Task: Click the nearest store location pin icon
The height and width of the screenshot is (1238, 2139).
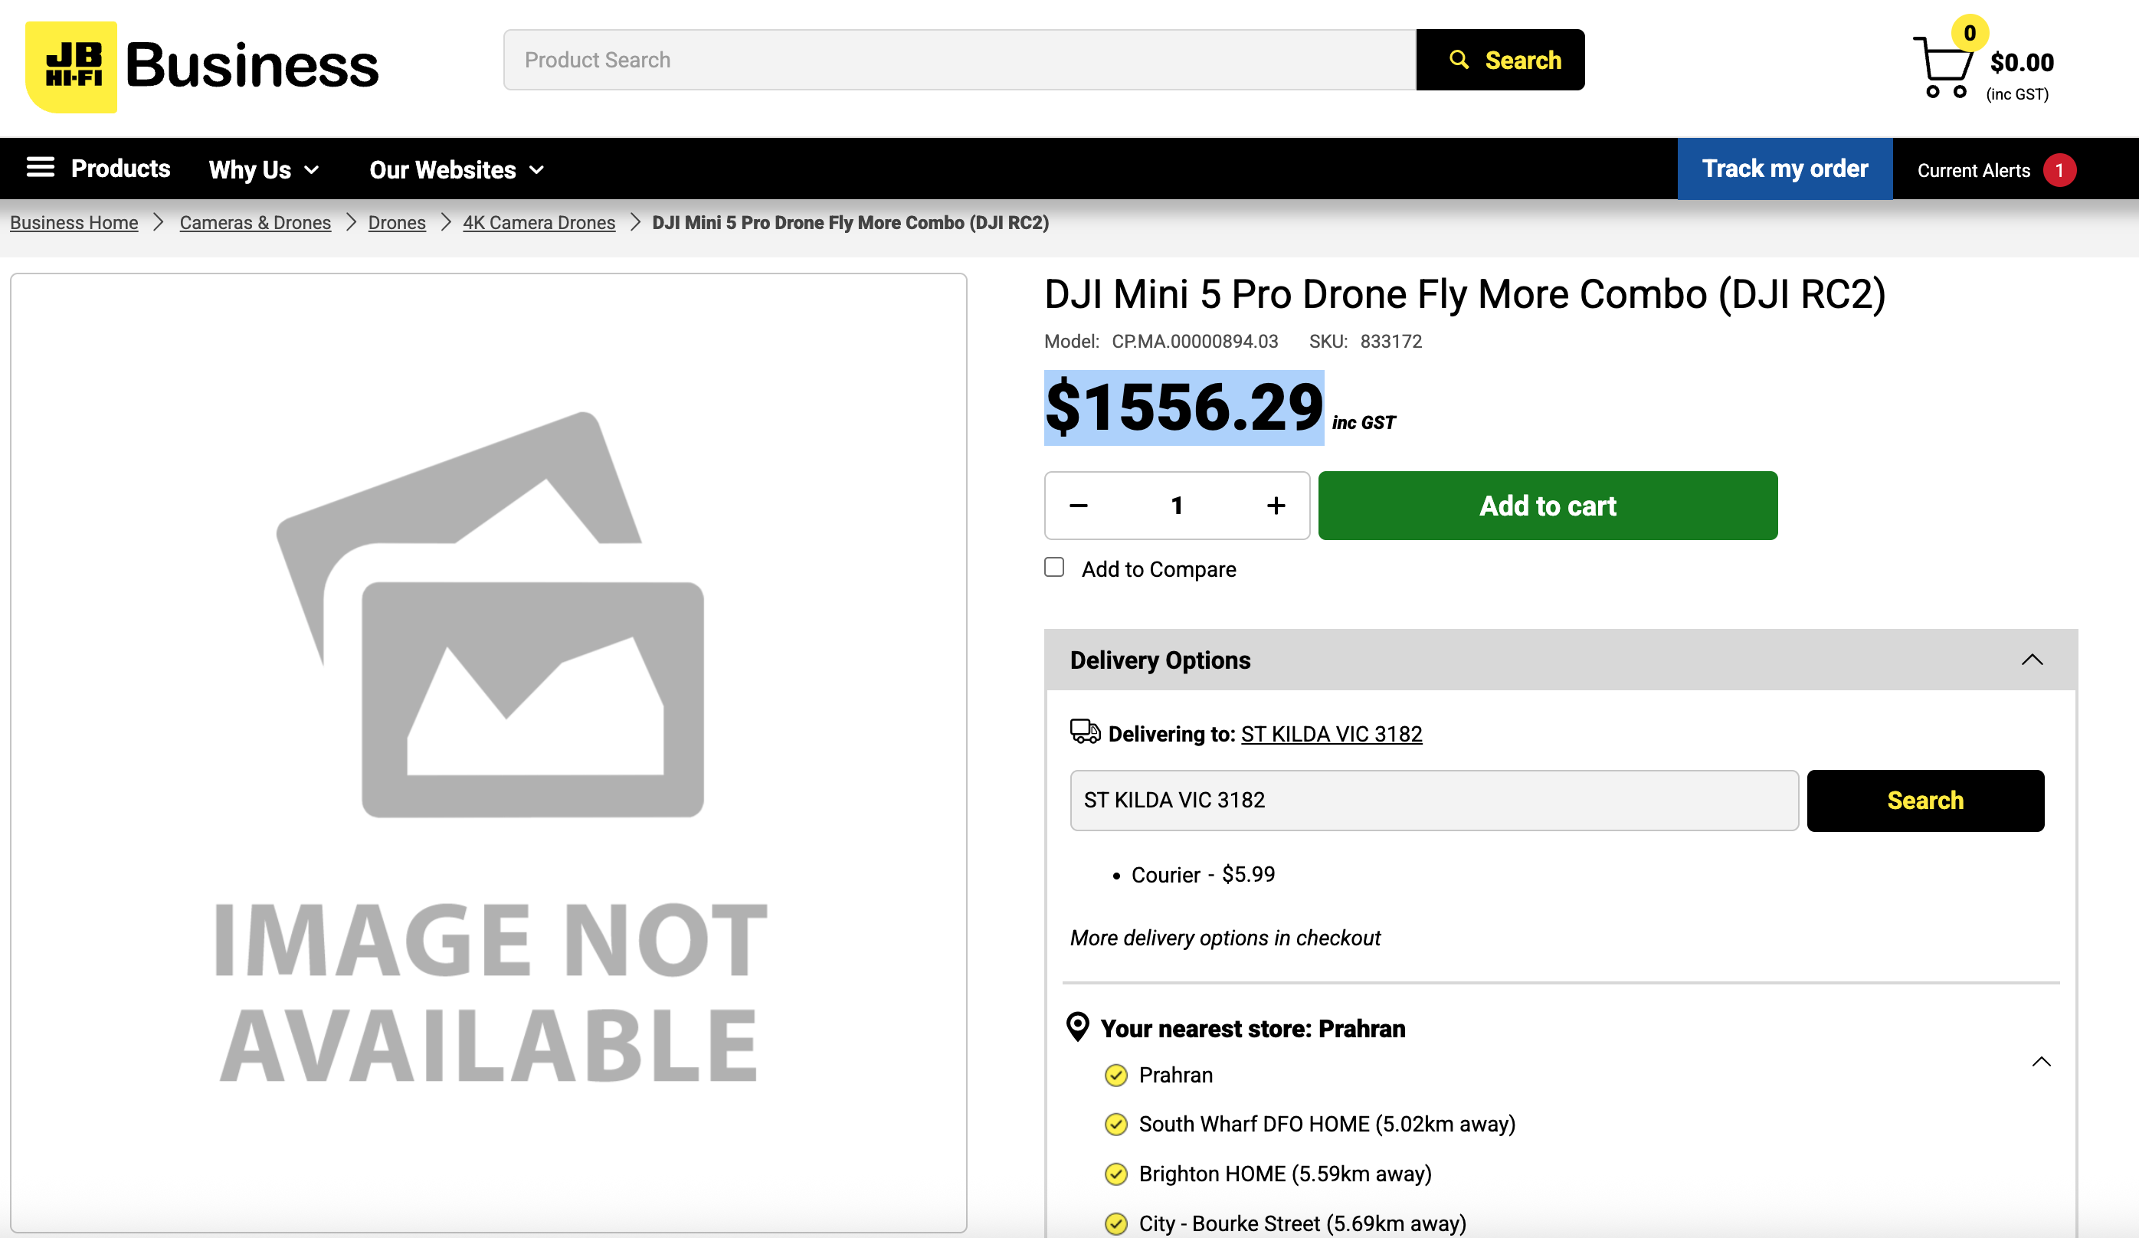Action: [x=1077, y=1027]
